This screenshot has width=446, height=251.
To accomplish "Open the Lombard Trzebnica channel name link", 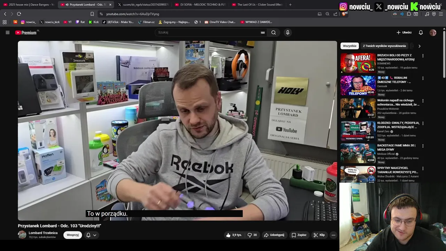I will (x=43, y=233).
